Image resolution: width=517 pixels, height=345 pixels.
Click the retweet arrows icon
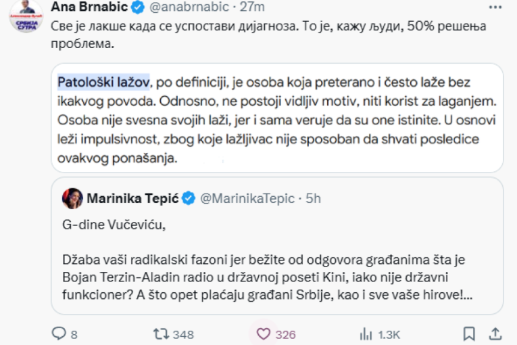pos(160,333)
